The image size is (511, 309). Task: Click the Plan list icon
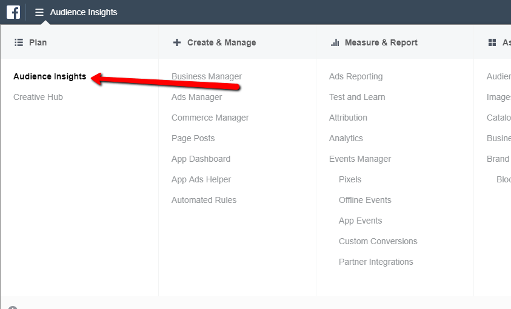tap(19, 42)
